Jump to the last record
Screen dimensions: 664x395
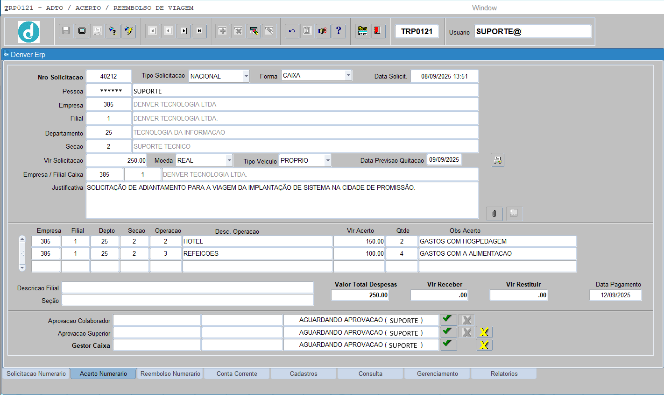[x=199, y=31]
